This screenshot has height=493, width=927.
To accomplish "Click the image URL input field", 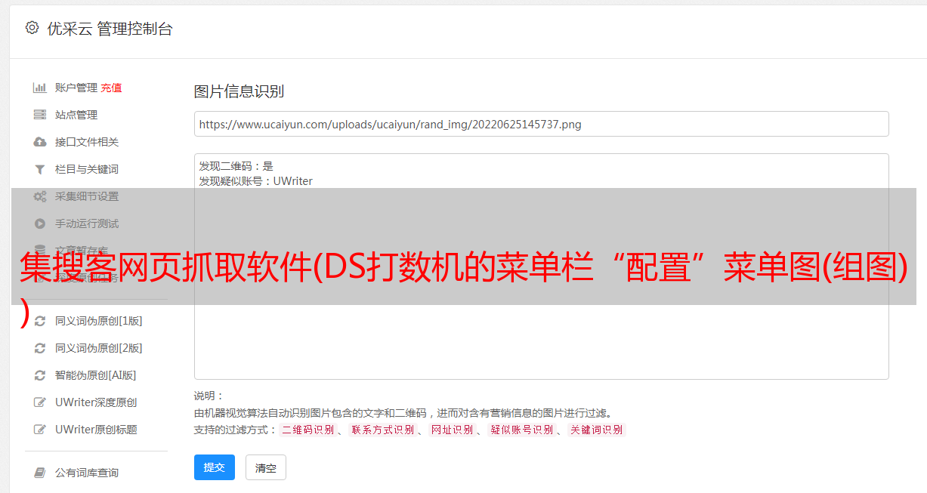I will pyautogui.click(x=541, y=124).
